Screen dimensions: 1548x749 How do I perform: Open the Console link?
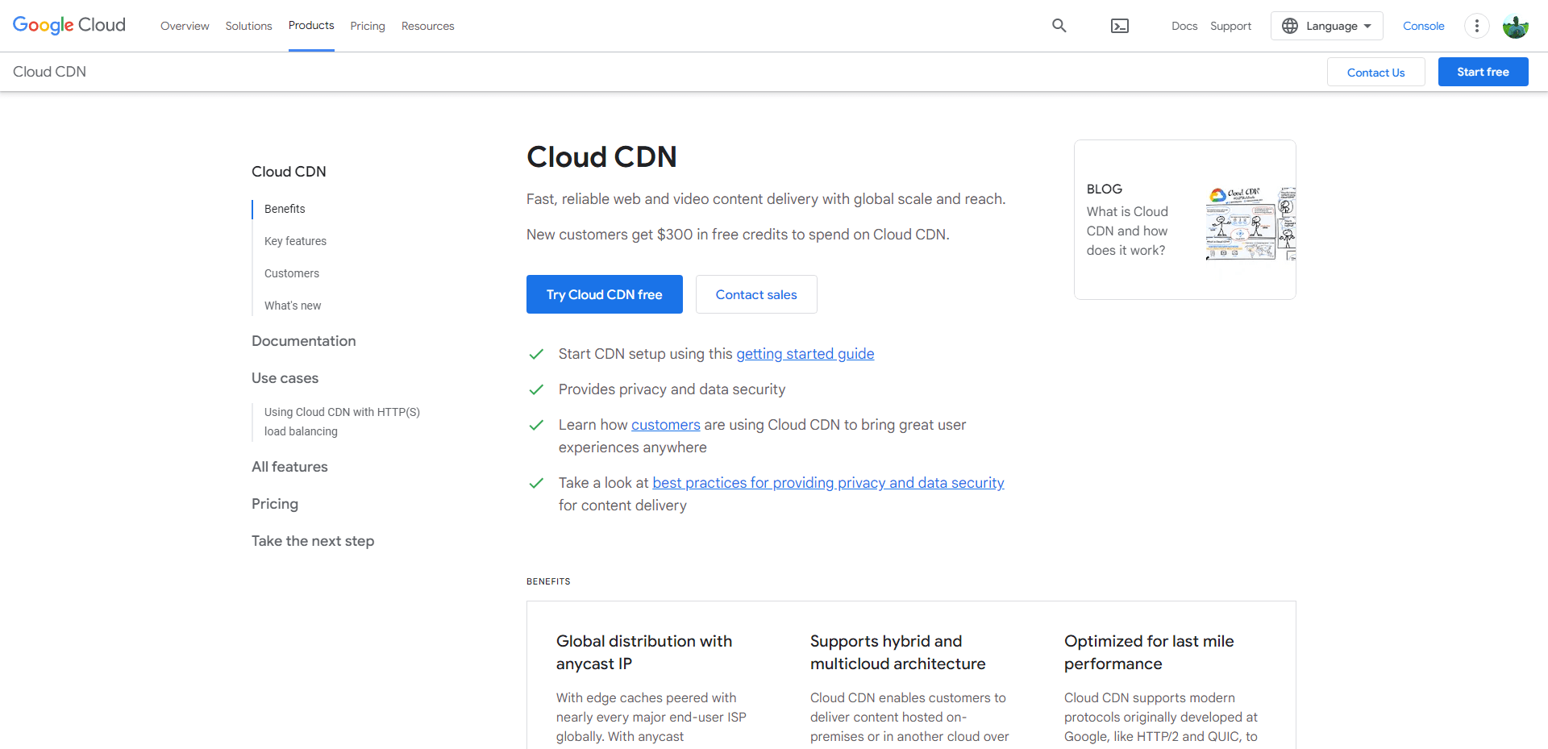pos(1424,26)
